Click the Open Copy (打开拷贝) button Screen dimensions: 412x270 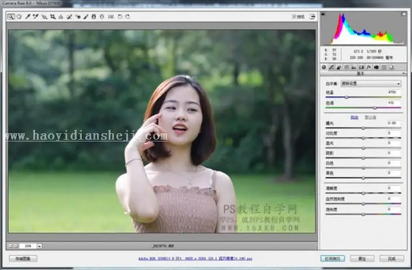pyautogui.click(x=333, y=259)
